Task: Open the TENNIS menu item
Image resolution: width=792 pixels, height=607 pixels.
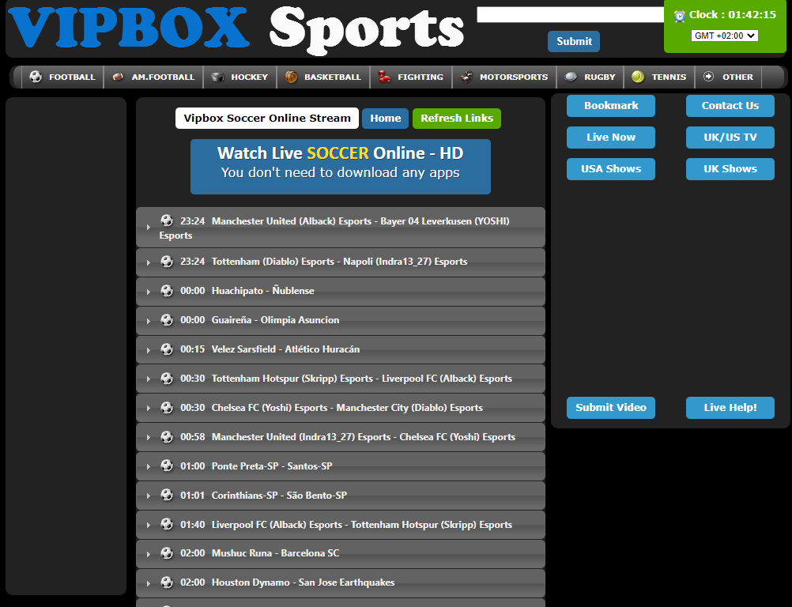Action: tap(659, 77)
